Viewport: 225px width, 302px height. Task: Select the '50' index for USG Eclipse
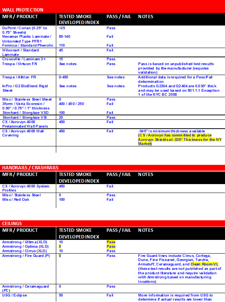click(x=61, y=295)
